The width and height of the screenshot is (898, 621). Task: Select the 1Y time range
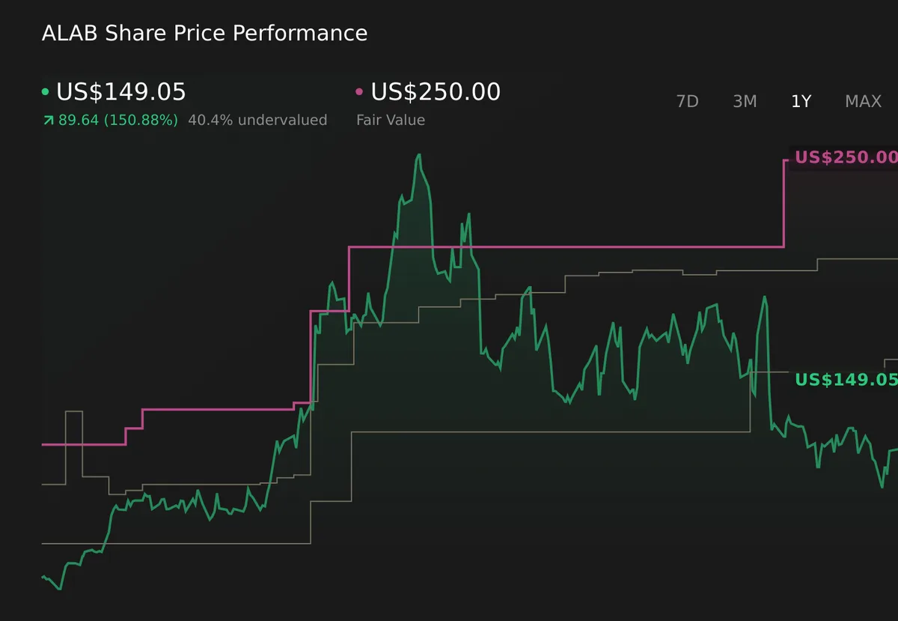pyautogui.click(x=800, y=101)
